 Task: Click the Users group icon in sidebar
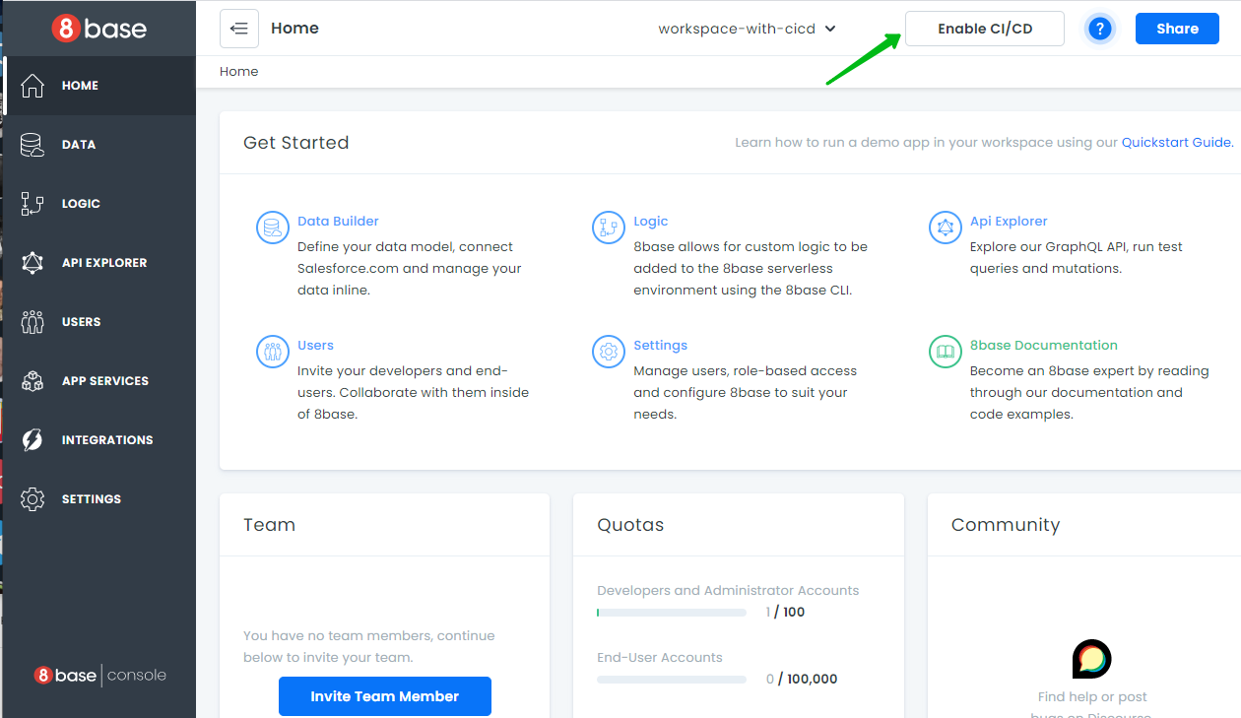33,322
